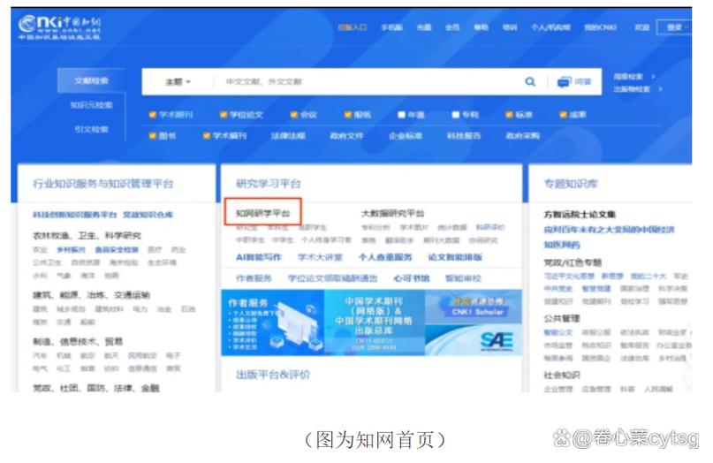
Task: Expand the 出版物检索 arrow link
Action: coord(638,89)
